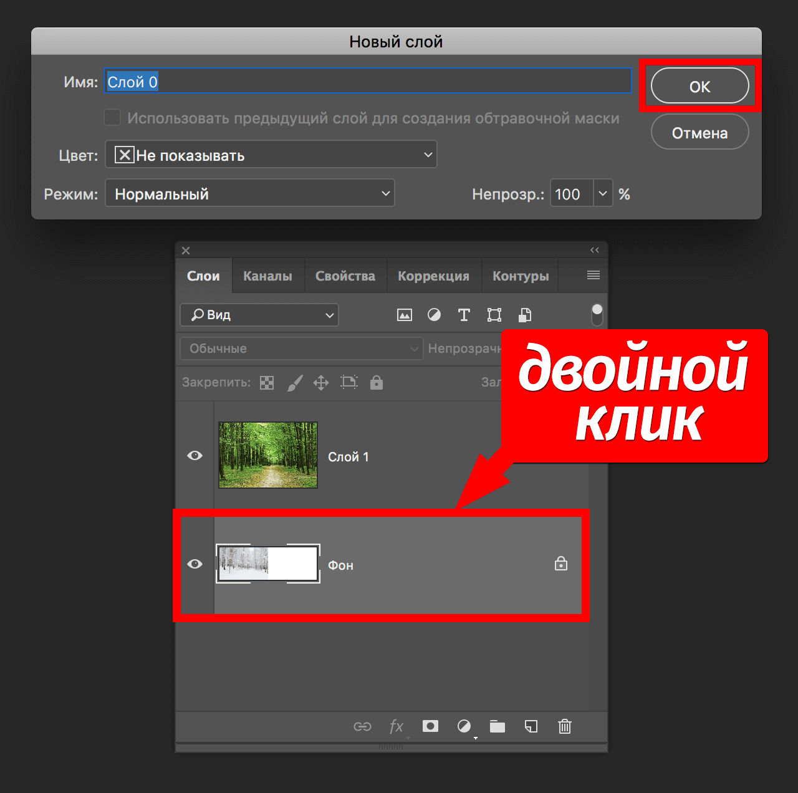Click the layer name input field
798x793 pixels.
point(368,82)
